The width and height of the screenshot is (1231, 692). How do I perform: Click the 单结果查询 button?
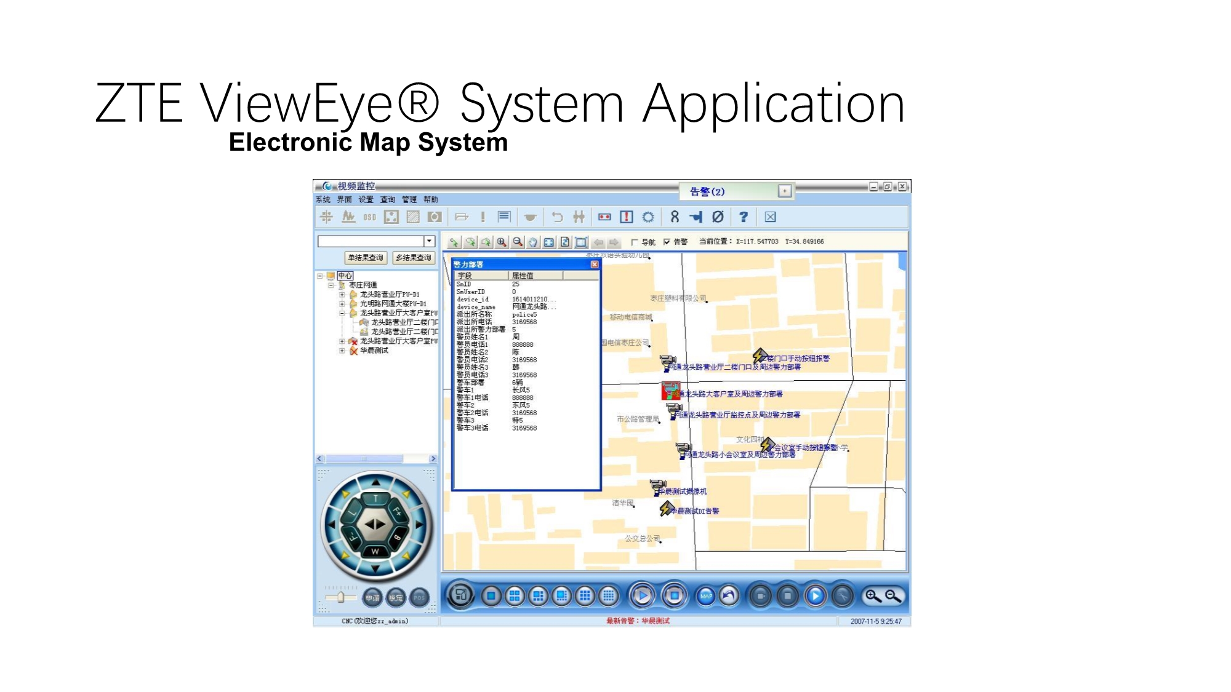pos(366,258)
